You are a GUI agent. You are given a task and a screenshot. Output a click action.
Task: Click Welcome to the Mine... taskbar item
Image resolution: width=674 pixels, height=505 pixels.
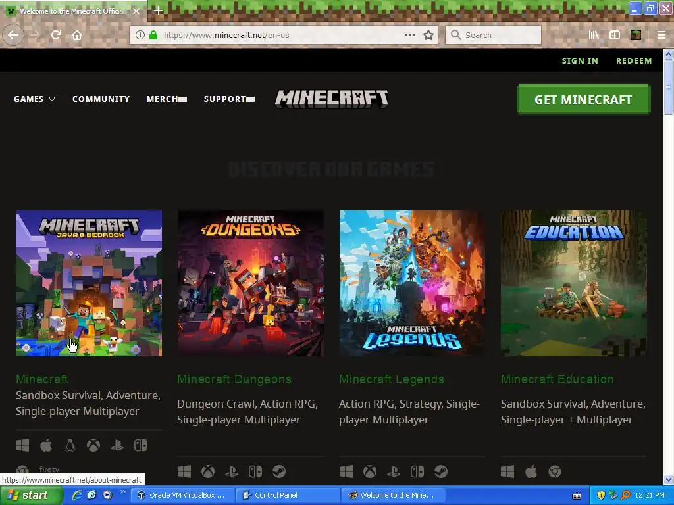pyautogui.click(x=393, y=495)
